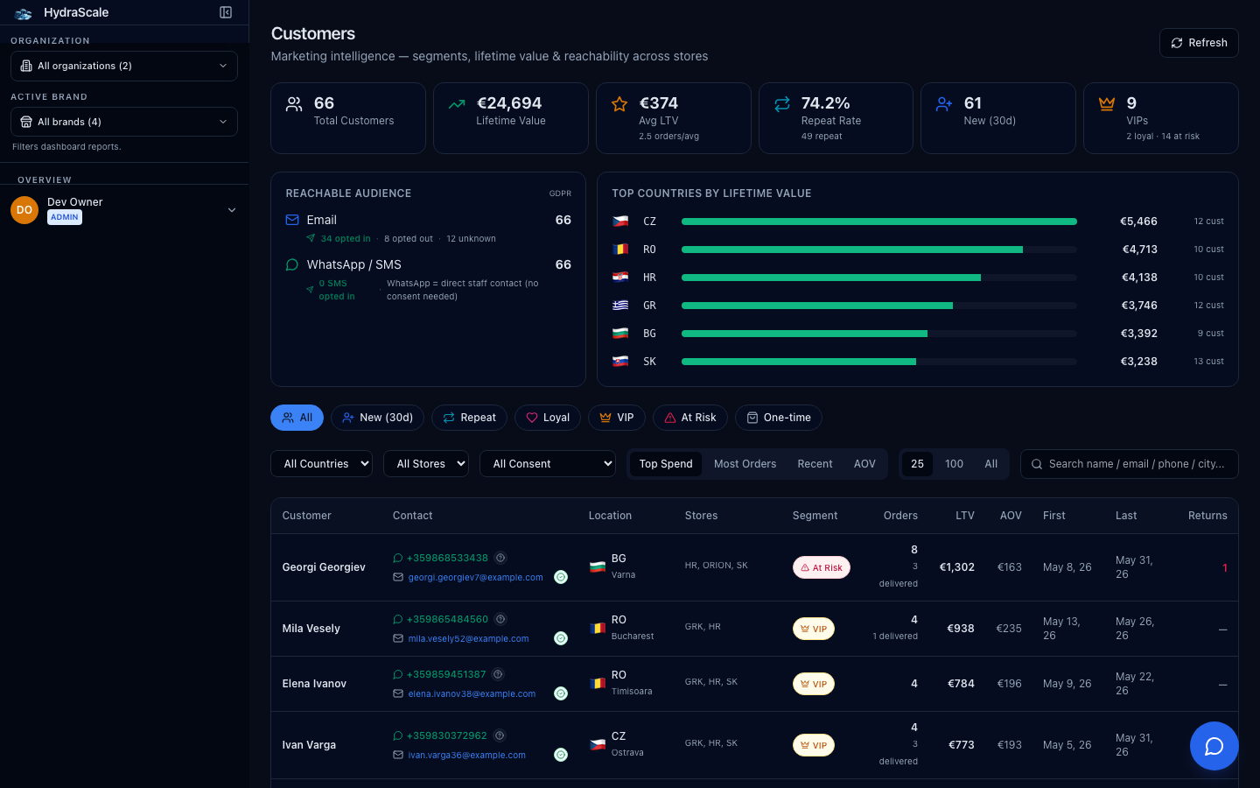Sort by Most Orders tab
The height and width of the screenshot is (788, 1260).
745,464
